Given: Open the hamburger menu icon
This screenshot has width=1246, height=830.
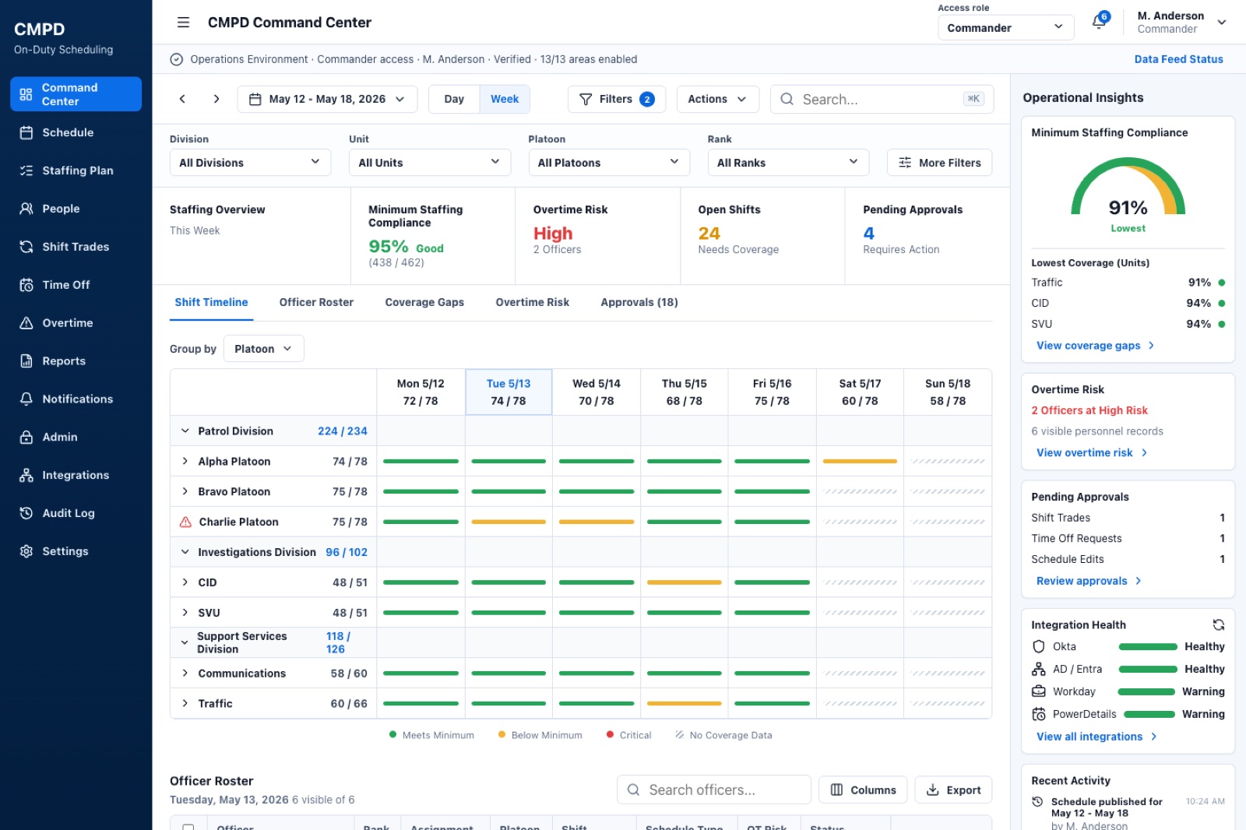Looking at the screenshot, I should 183,23.
